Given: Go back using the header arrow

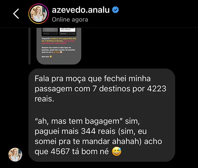Looking at the screenshot, I should (16, 14).
